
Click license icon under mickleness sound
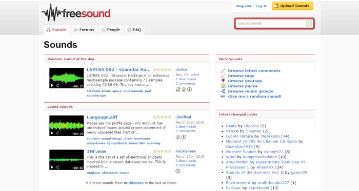178,171
